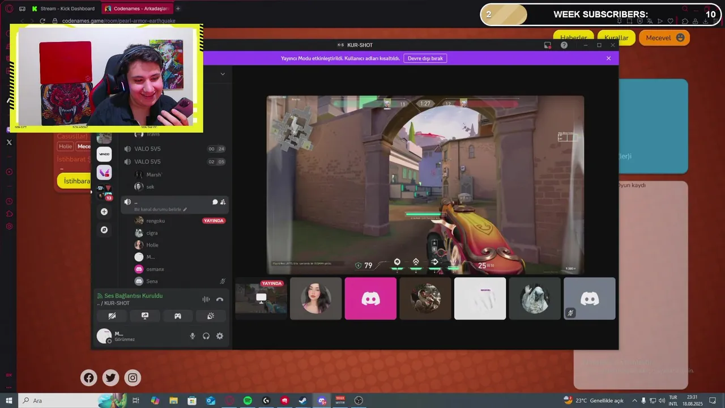The image size is (725, 408).
Task: Switch to Stream - Kick Dashboard tab
Action: point(63,8)
